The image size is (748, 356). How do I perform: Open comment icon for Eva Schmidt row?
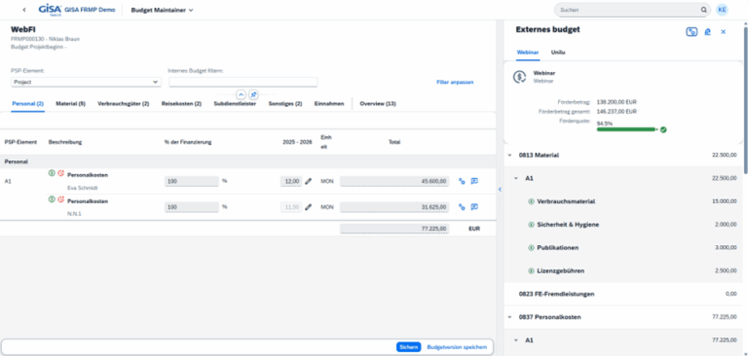click(474, 181)
